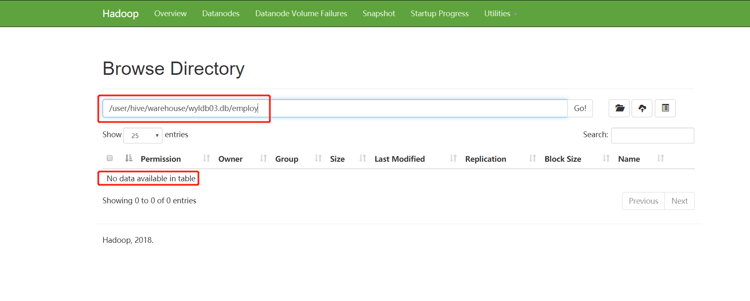Click the directory path input field
750x301 pixels.
click(335, 108)
